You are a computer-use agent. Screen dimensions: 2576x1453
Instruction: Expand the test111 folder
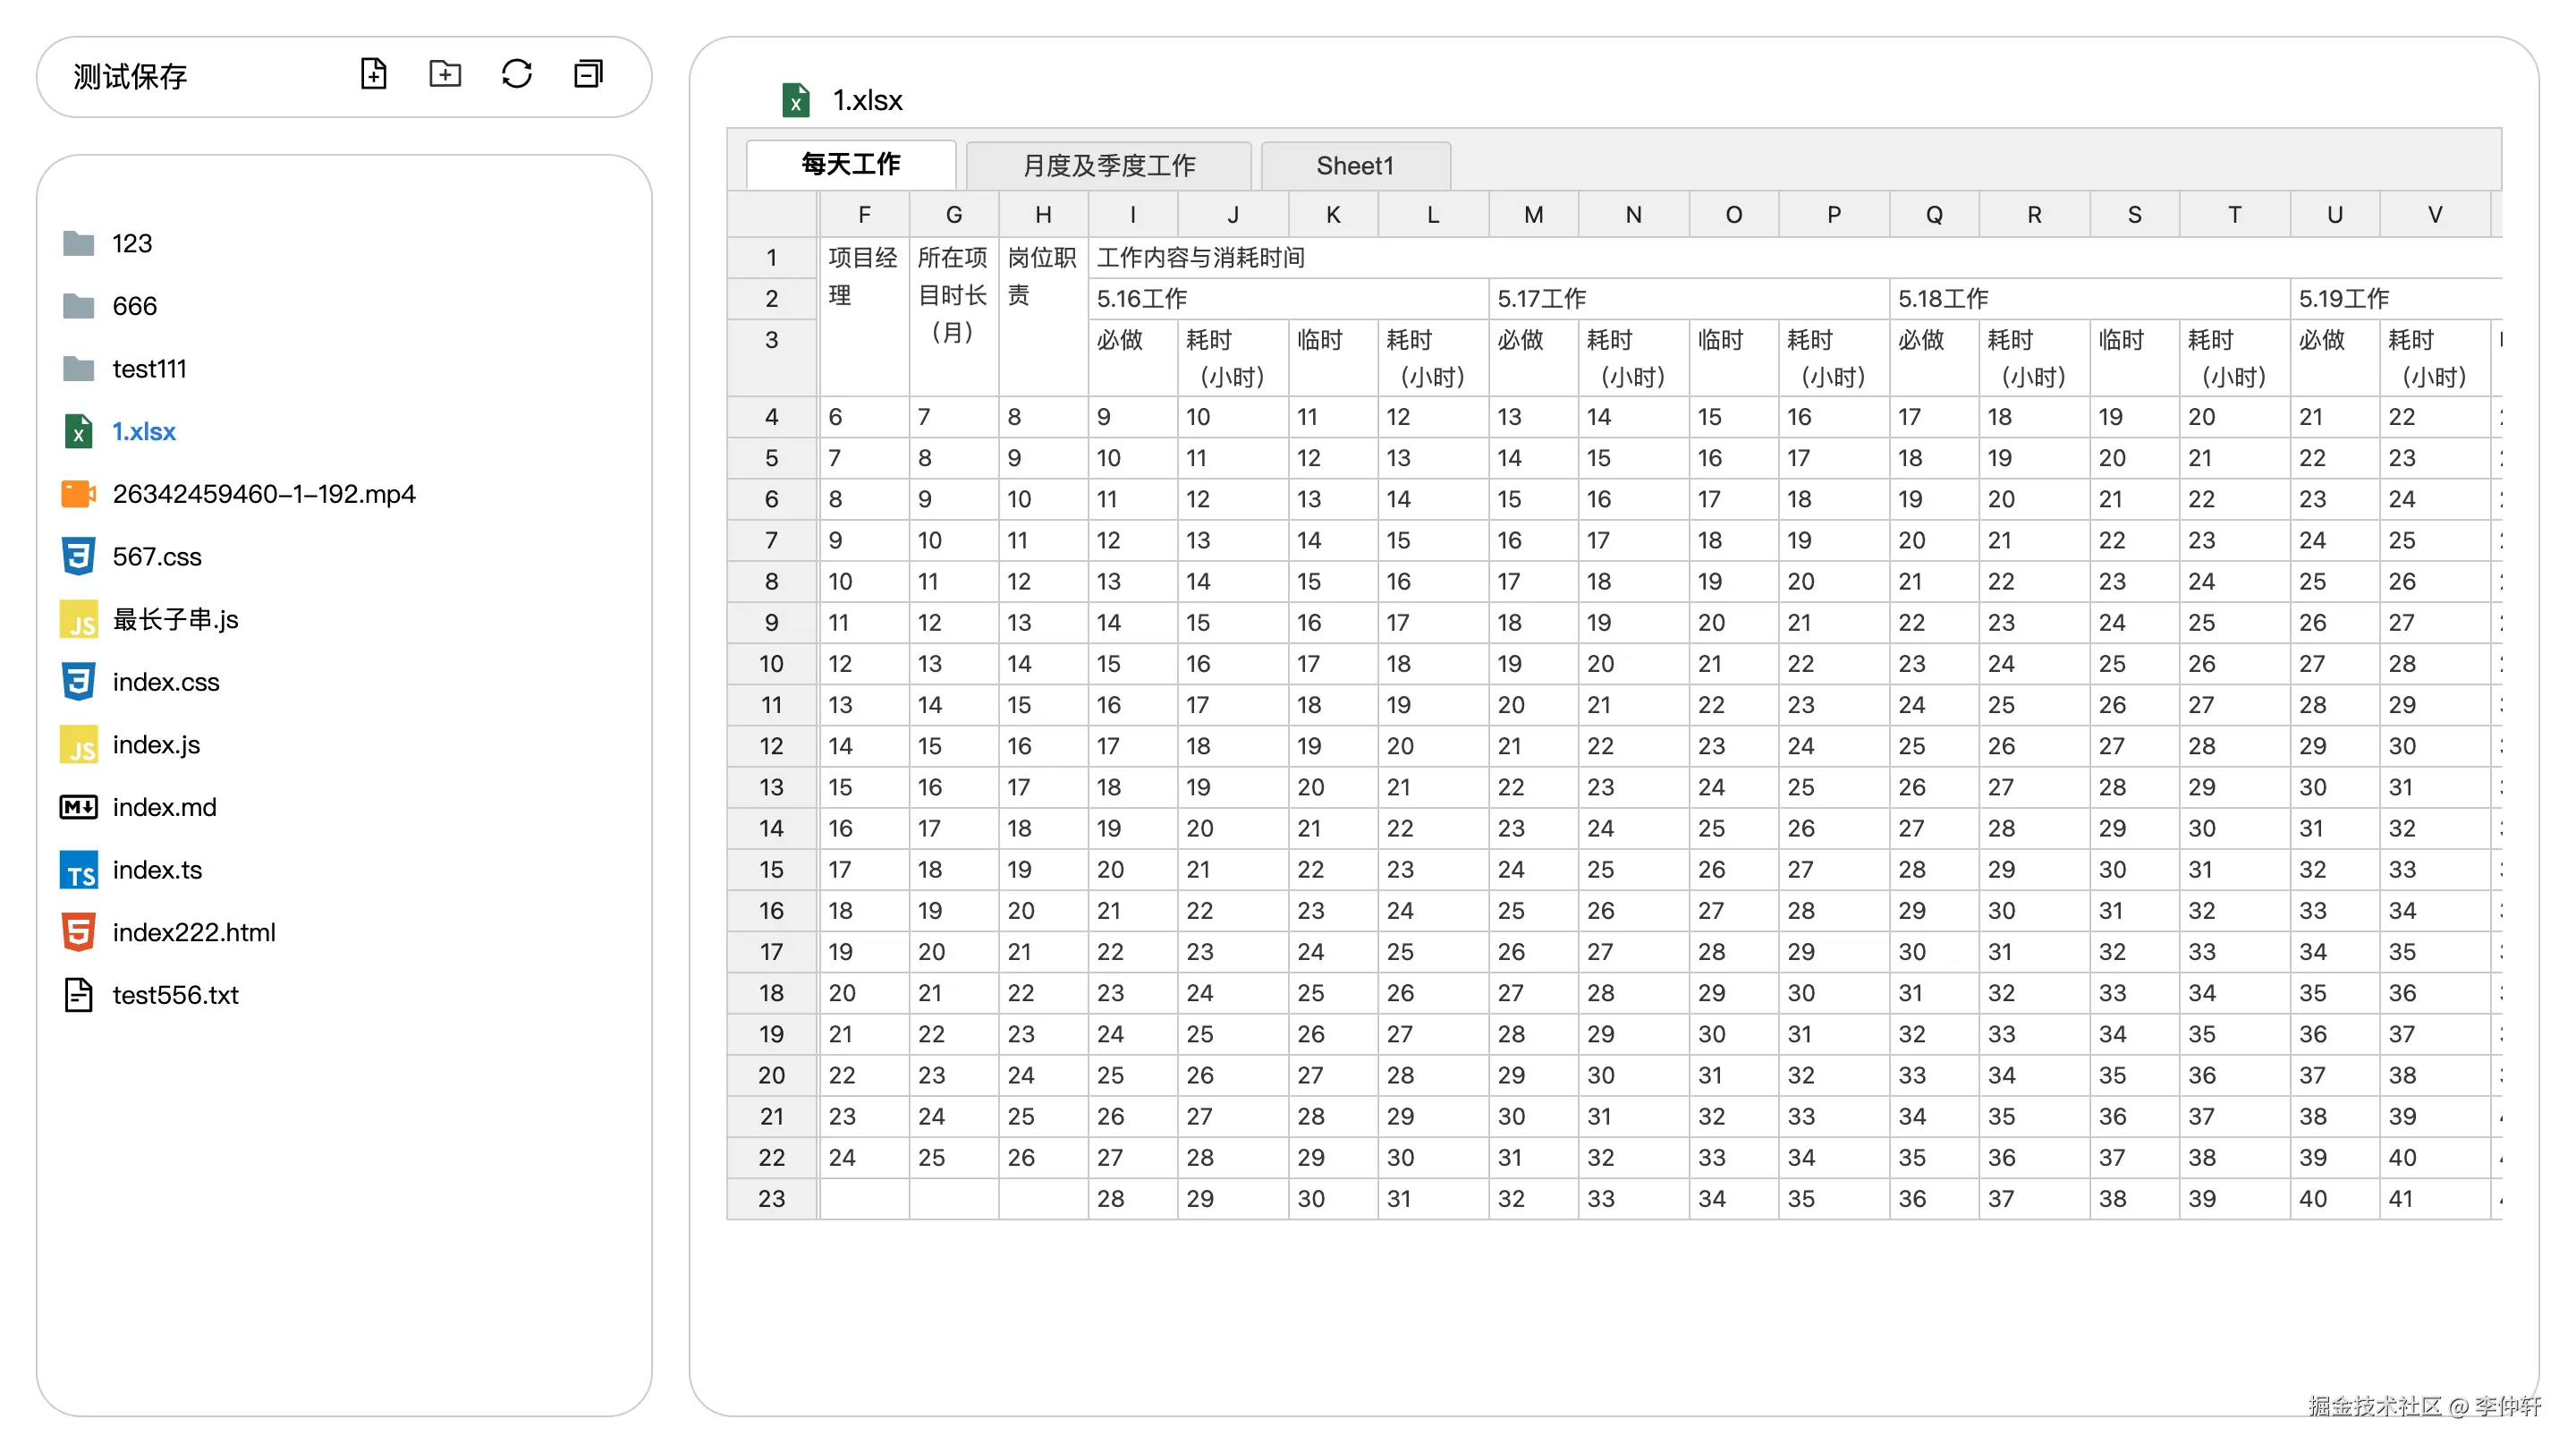pyautogui.click(x=149, y=369)
